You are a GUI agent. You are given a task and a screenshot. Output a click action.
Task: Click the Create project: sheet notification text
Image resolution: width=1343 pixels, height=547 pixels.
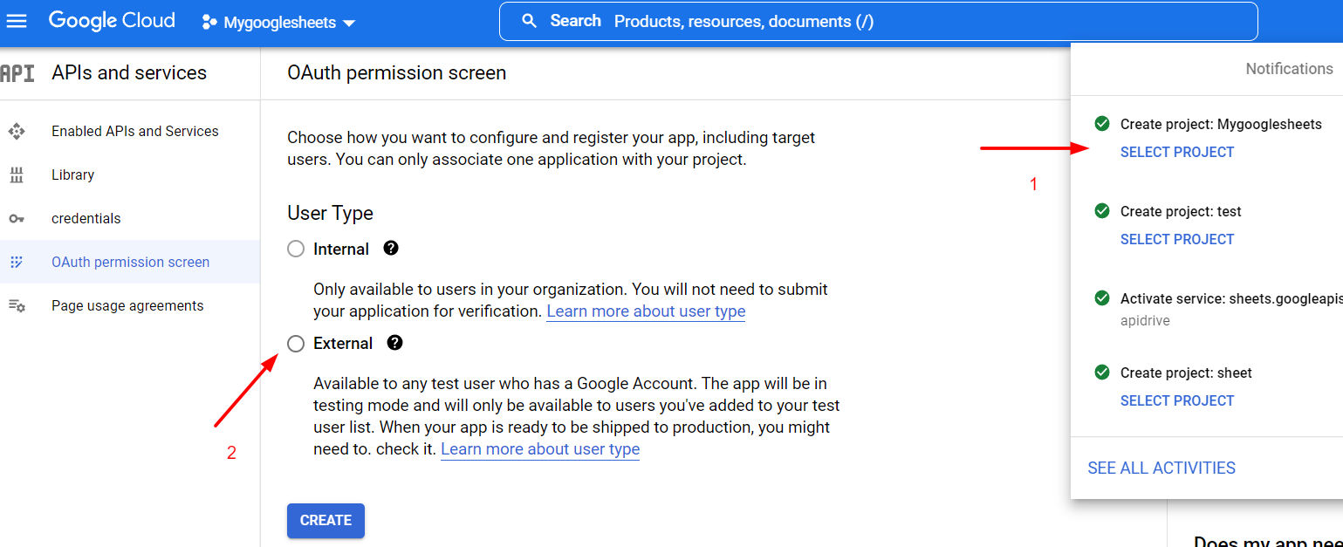point(1186,373)
